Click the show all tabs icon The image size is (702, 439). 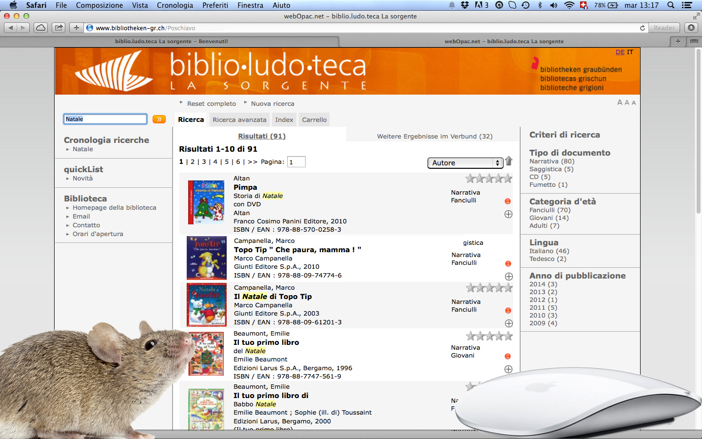pos(694,41)
